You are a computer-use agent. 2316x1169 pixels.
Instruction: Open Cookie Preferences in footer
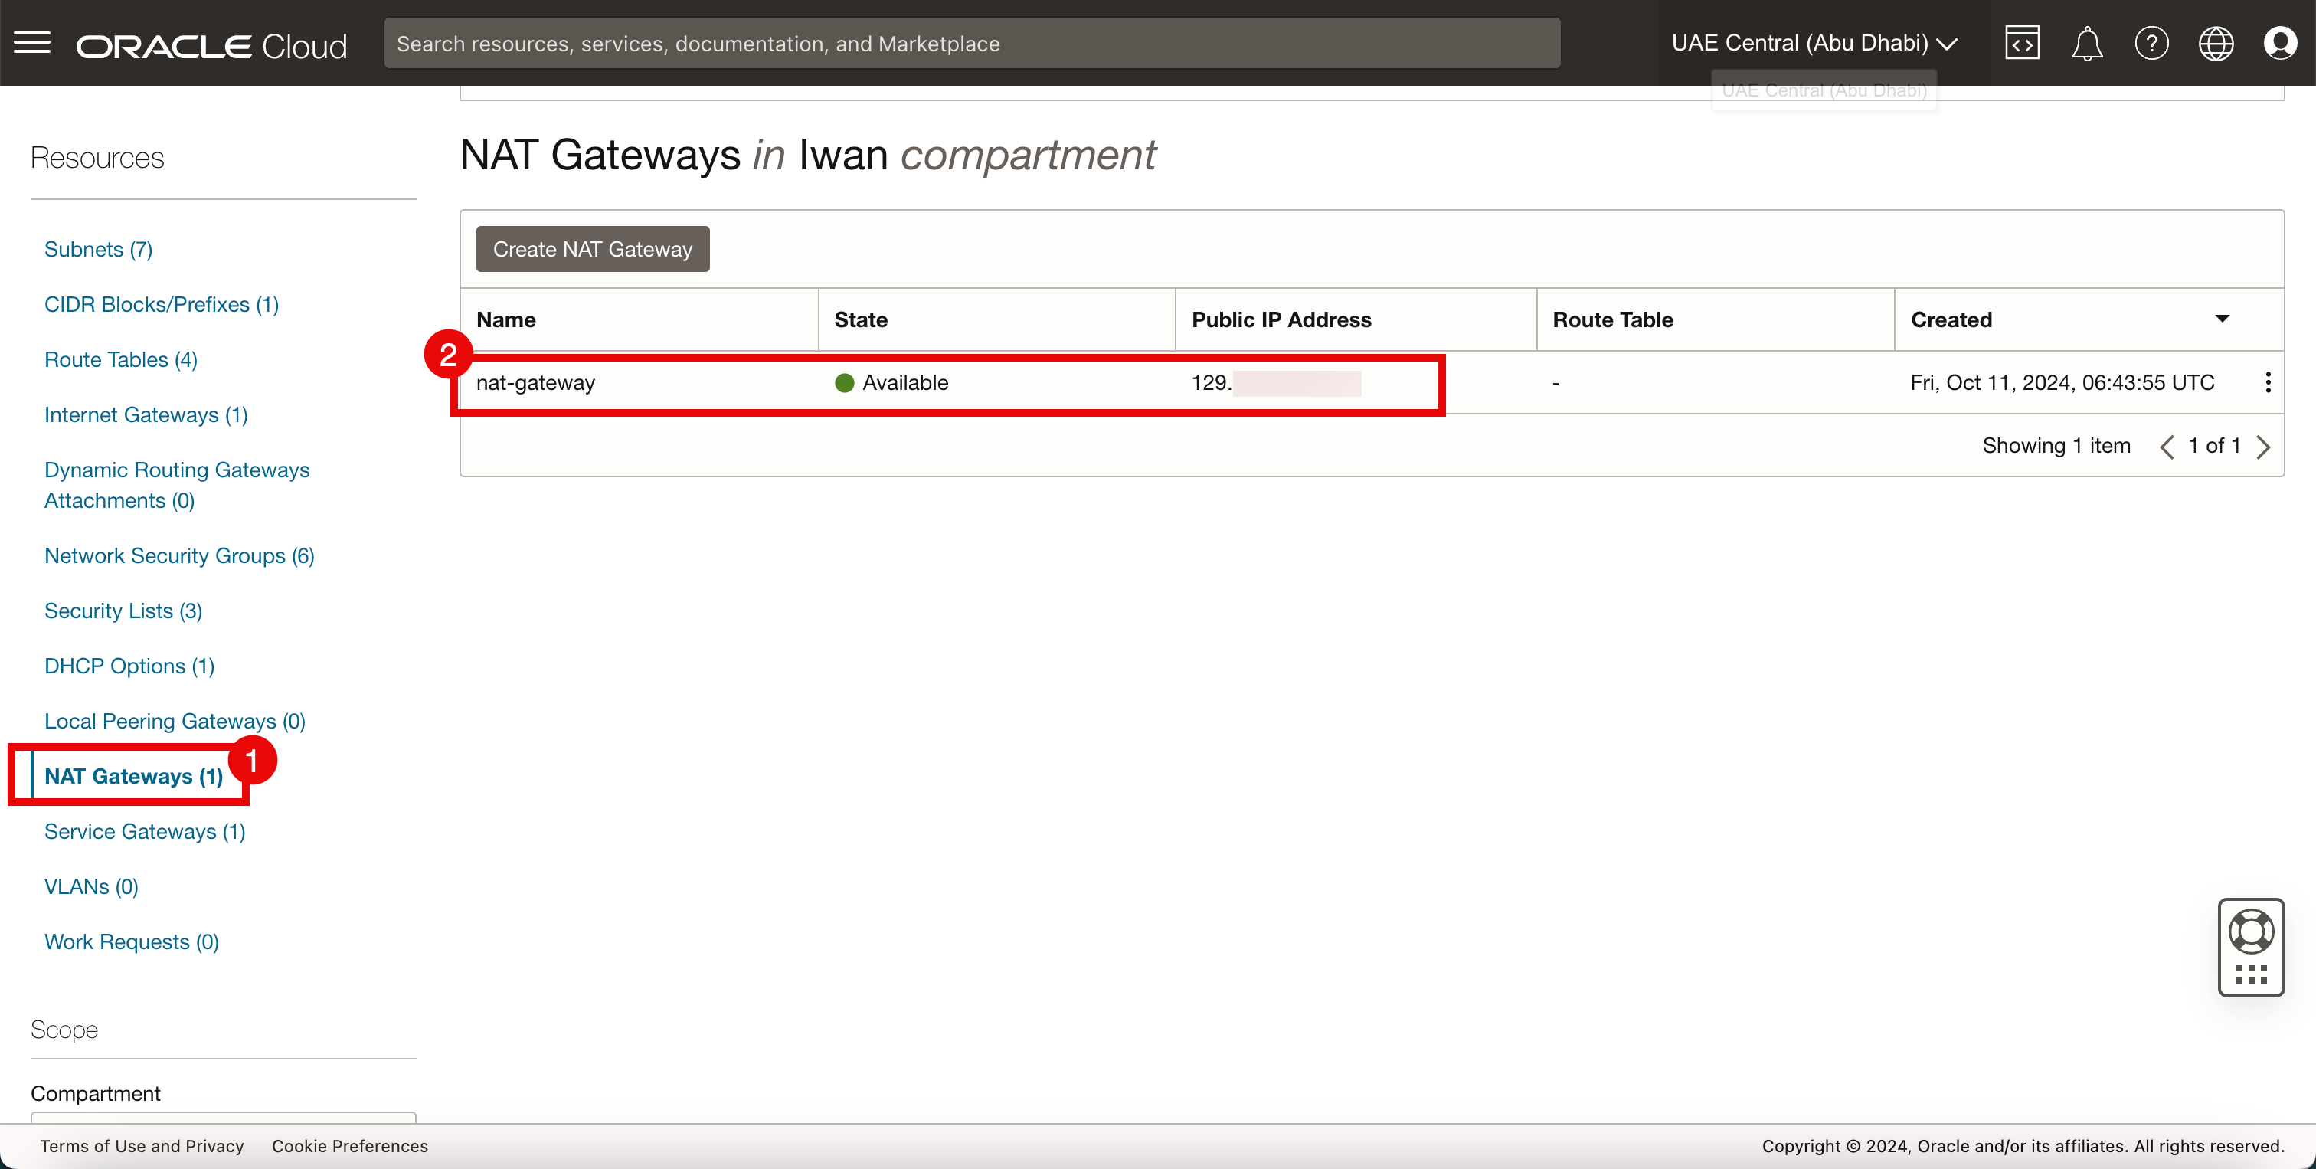pos(350,1145)
